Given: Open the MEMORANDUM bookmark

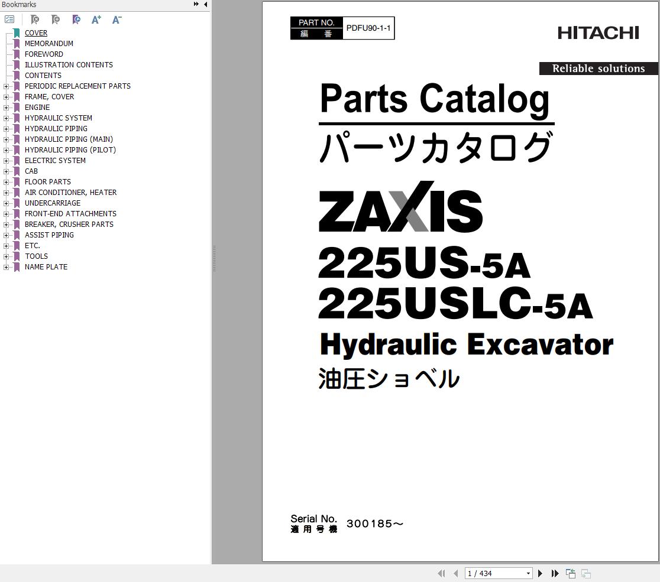Looking at the screenshot, I should point(49,43).
